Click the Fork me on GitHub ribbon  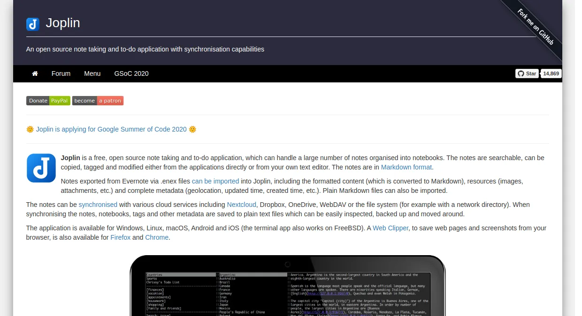click(536, 27)
